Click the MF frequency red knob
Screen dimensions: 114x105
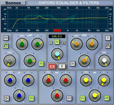pyautogui.click(x=48, y=80)
